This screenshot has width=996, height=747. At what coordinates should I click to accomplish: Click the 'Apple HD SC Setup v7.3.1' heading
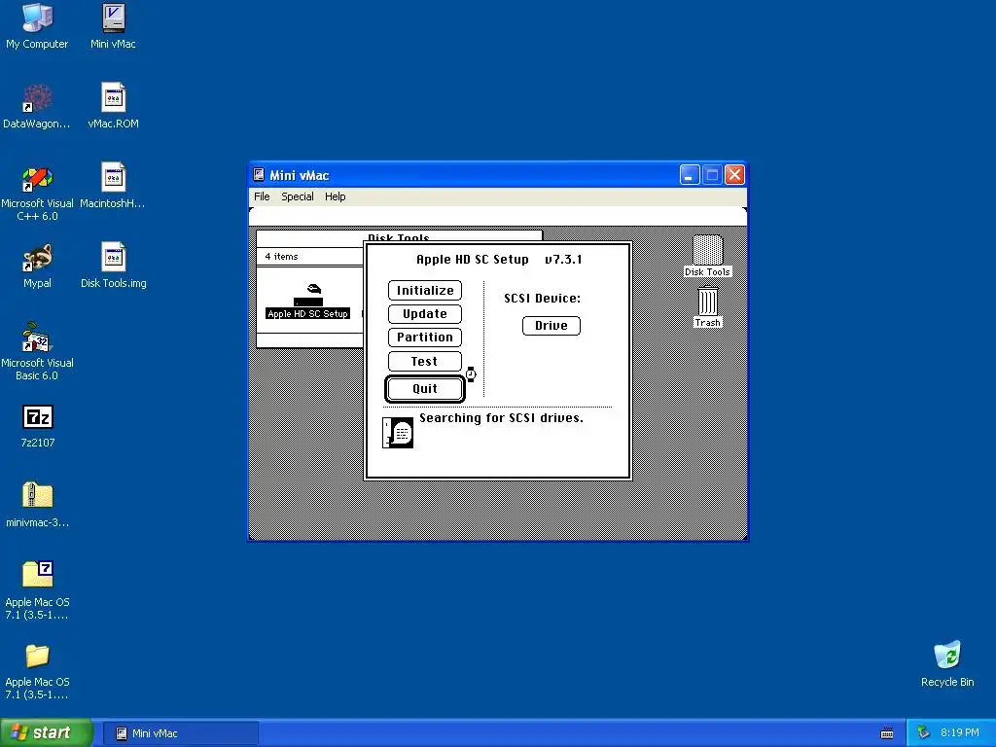[x=499, y=259]
